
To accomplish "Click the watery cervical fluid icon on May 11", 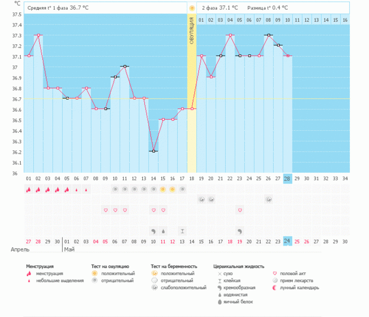I will click(x=163, y=231).
